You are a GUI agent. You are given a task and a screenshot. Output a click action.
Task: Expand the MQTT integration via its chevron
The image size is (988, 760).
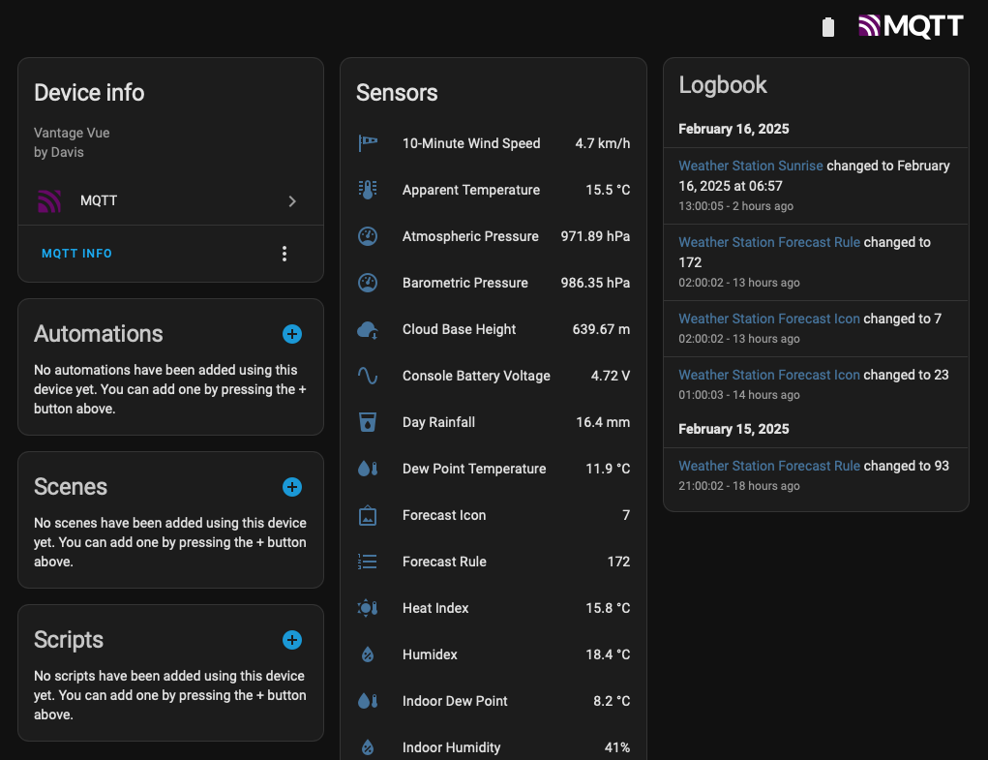click(x=292, y=200)
